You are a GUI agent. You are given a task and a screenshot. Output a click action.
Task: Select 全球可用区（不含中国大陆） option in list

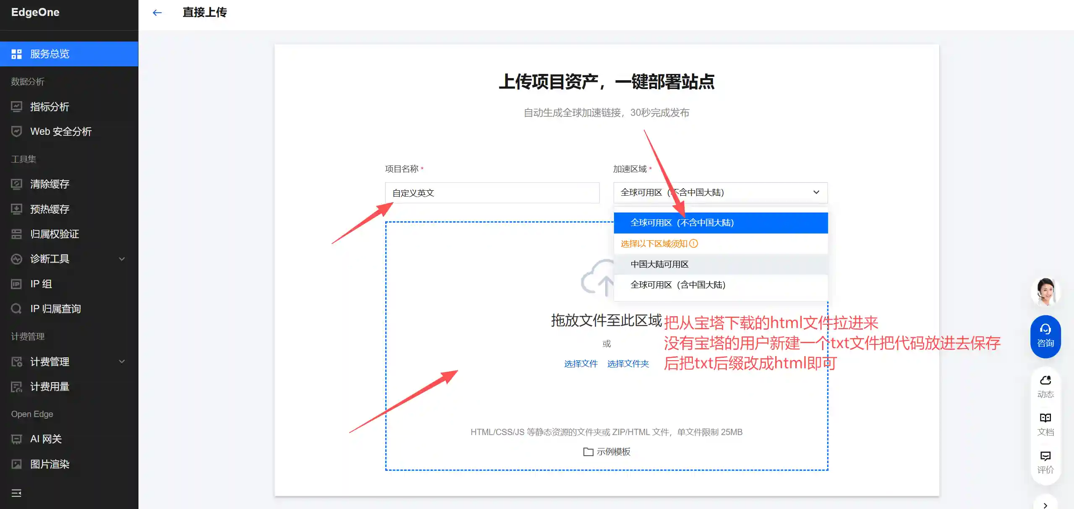tap(721, 223)
